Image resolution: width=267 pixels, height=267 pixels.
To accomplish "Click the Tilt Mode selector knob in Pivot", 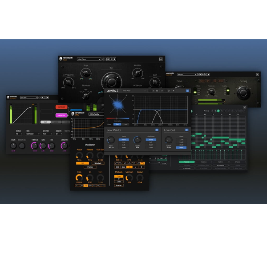I will click(86, 95).
